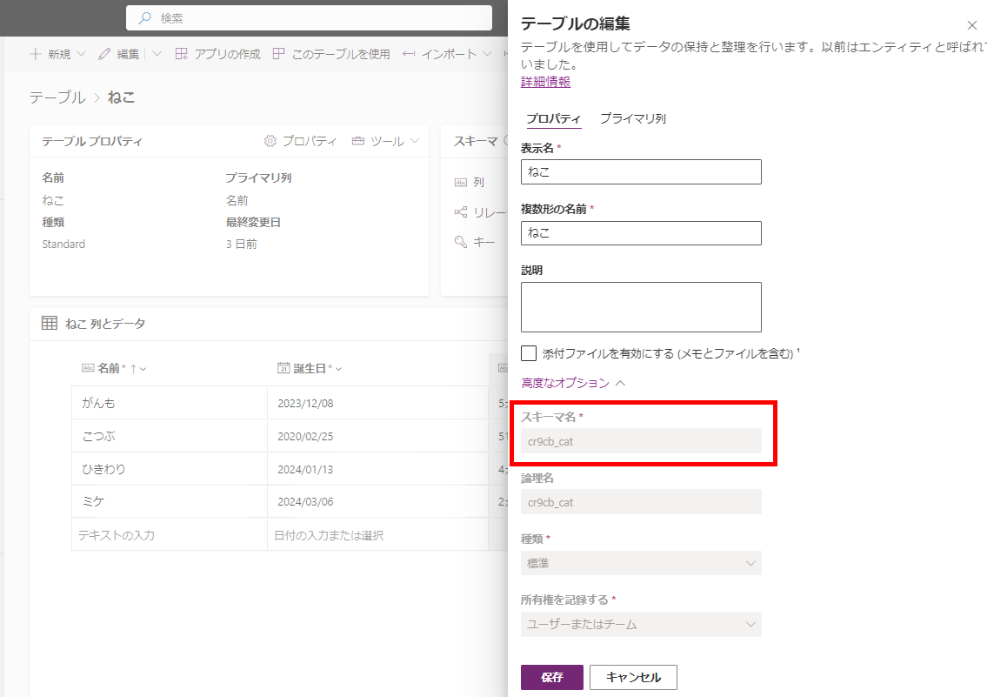Click the 保存 button
987x697 pixels.
[551, 677]
